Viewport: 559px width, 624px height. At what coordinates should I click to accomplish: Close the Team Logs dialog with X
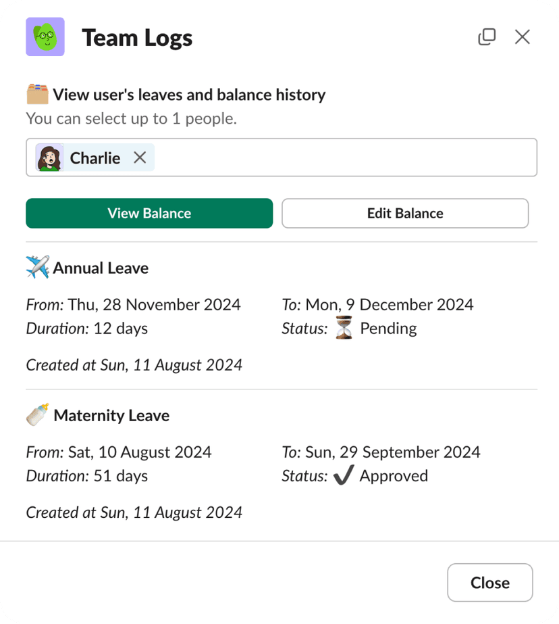click(x=522, y=37)
